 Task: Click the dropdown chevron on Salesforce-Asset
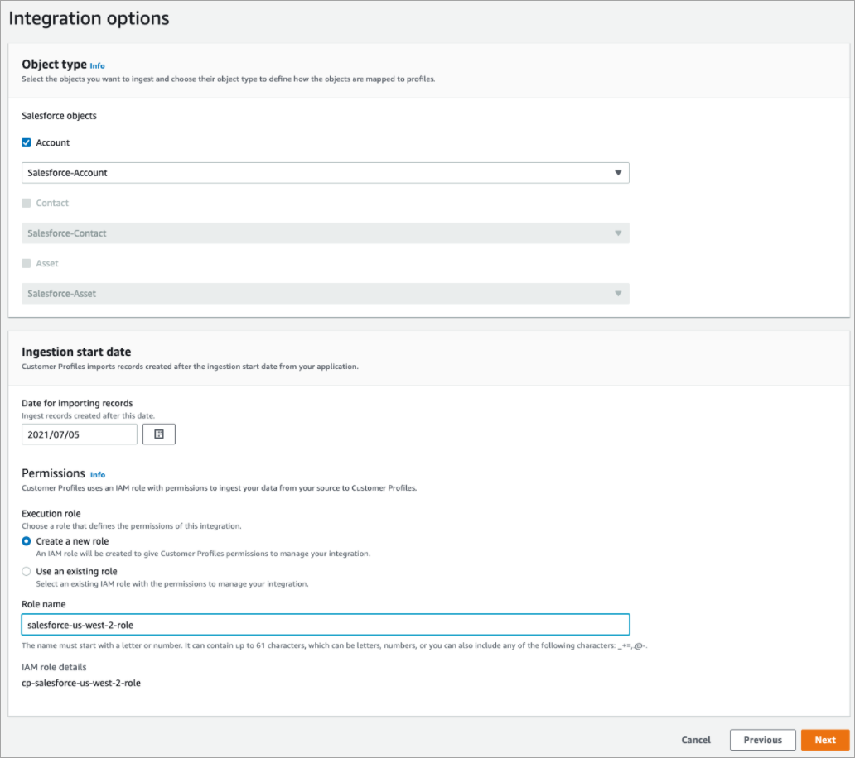tap(618, 293)
